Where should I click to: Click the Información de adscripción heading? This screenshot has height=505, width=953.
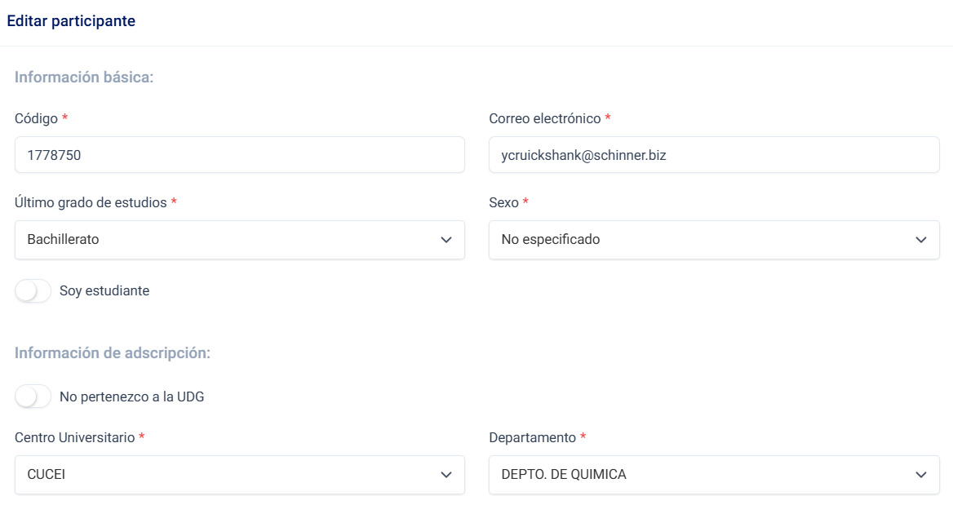[113, 353]
